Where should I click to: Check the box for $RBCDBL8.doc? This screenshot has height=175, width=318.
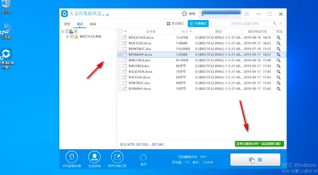120,60
